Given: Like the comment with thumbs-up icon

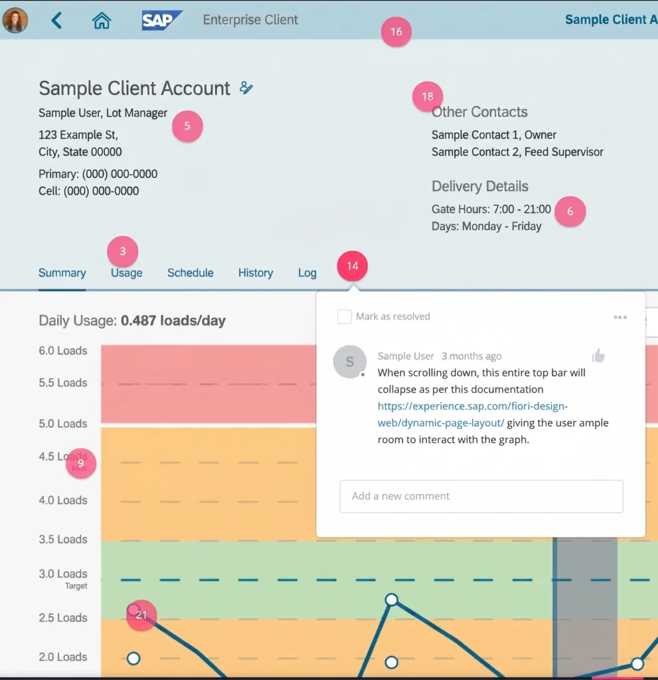Looking at the screenshot, I should (599, 356).
